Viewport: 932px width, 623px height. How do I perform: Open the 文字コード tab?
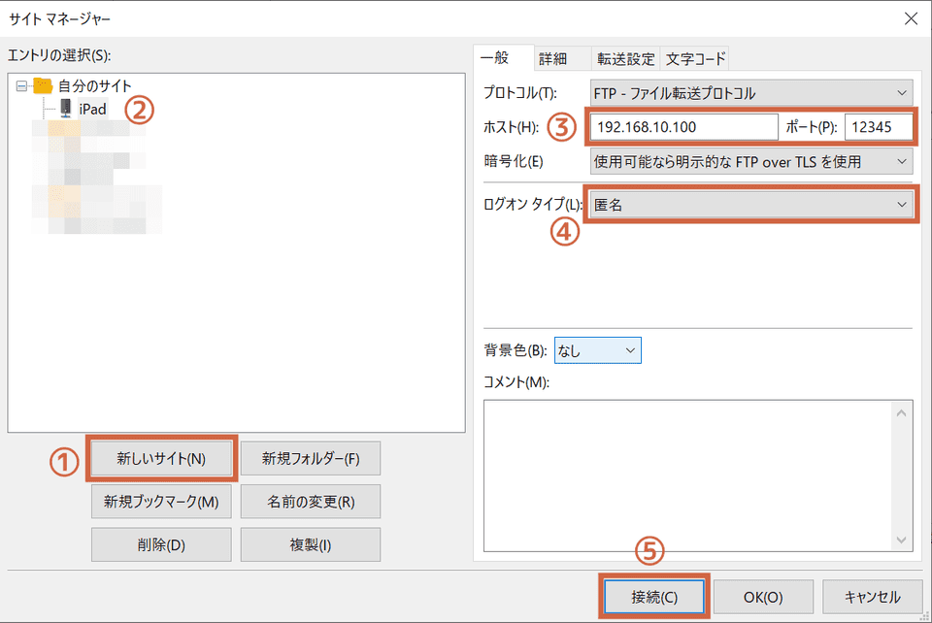click(698, 58)
